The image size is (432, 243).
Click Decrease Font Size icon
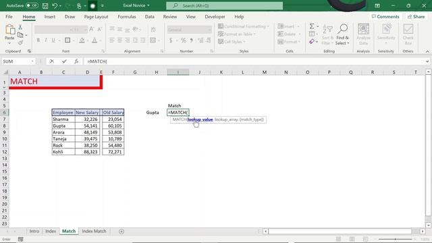(99, 29)
